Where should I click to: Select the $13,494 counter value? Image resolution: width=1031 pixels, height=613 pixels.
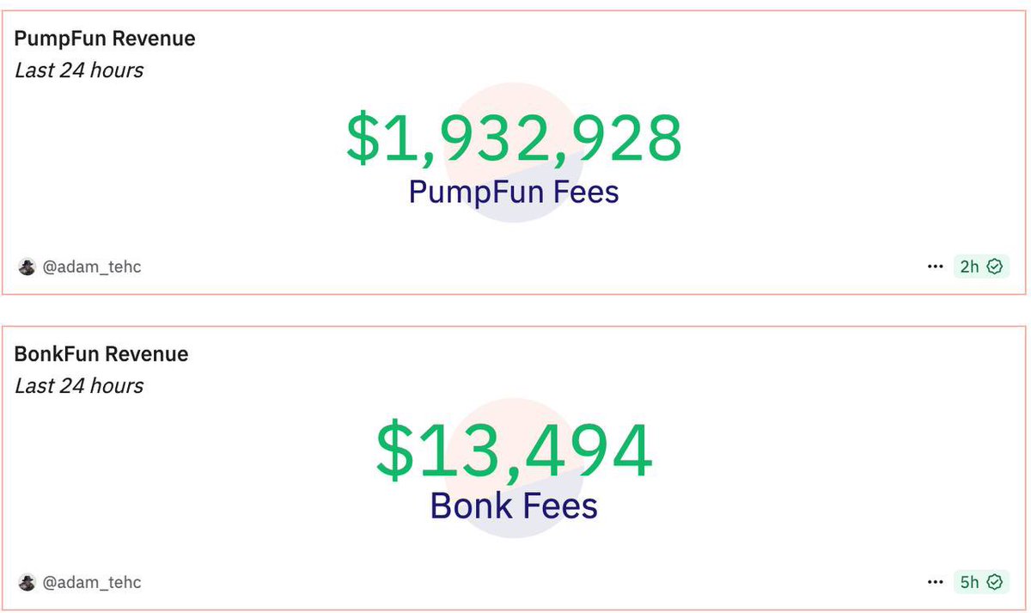tap(514, 452)
